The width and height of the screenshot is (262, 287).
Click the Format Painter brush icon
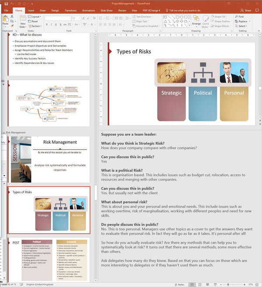click(x=12, y=26)
